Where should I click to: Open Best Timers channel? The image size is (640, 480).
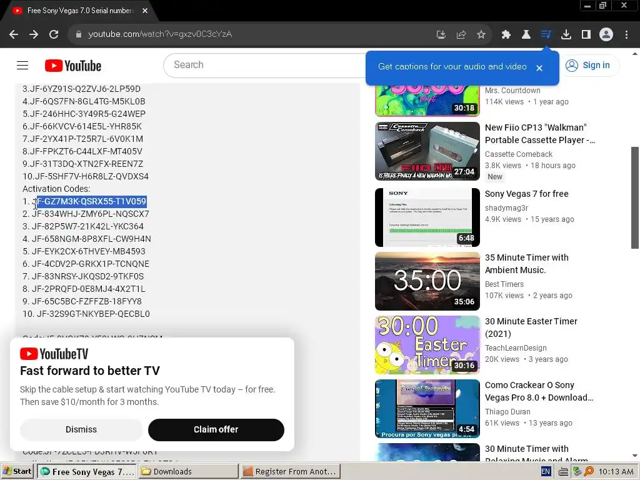point(504,284)
